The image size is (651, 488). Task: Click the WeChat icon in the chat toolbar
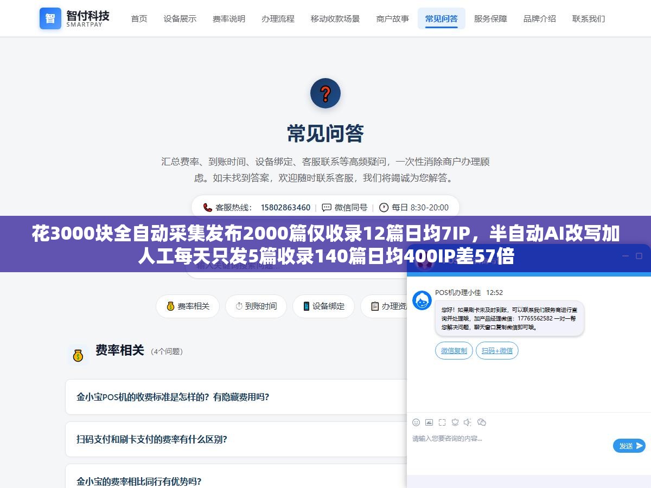tap(482, 422)
